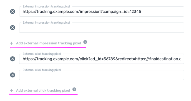Click the label above the campaign_id impression field
The image size is (191, 101).
tap(46, 6)
